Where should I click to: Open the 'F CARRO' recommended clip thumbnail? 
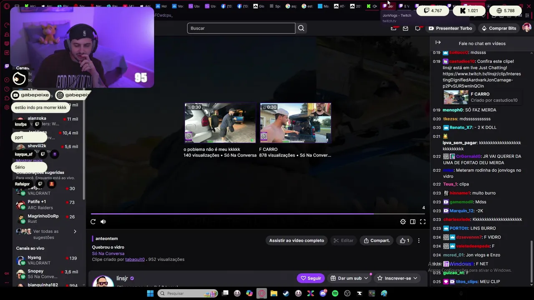295,123
